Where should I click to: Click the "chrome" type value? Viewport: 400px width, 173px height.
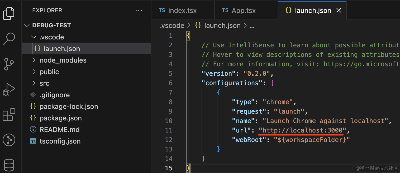(278, 102)
